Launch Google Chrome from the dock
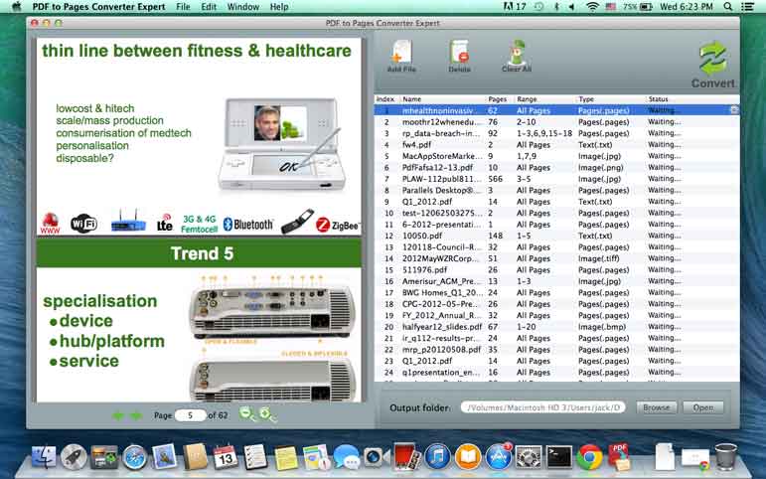Screen dimensions: 766x479 click(589, 458)
